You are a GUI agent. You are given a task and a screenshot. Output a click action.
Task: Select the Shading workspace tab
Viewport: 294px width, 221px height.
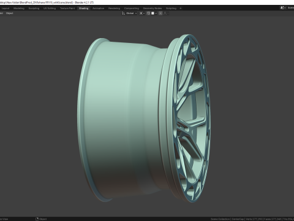83,9
